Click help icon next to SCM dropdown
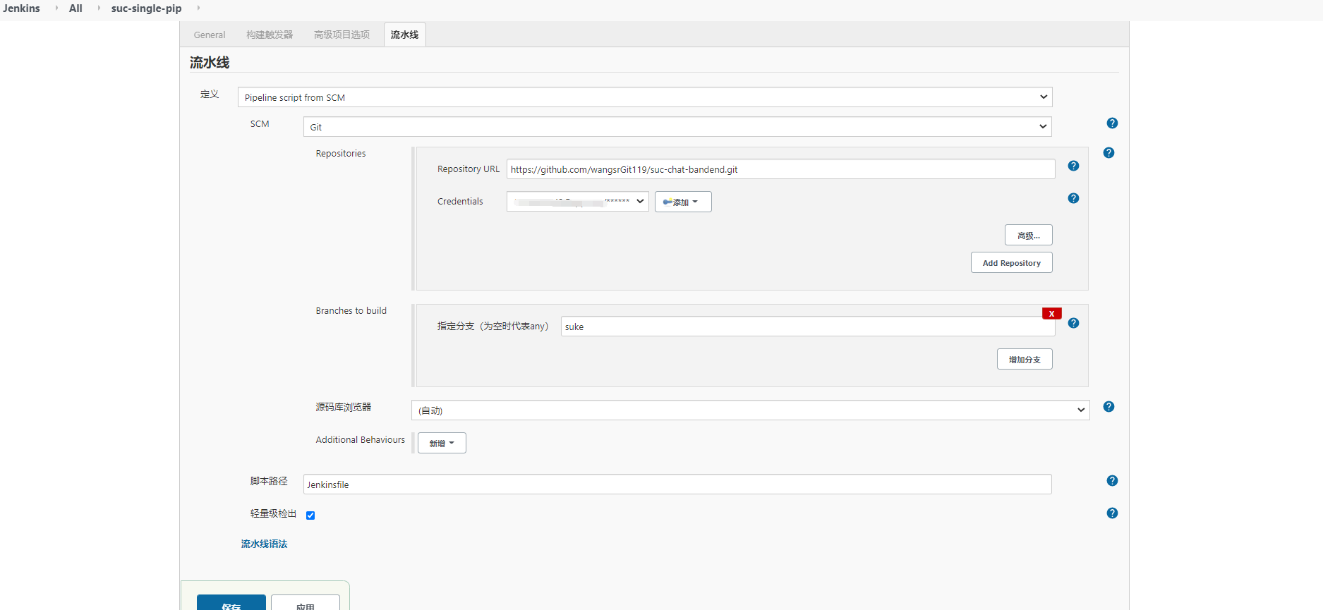Image resolution: width=1323 pixels, height=610 pixels. point(1112,123)
